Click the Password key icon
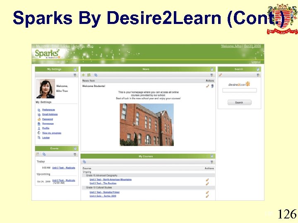 [39, 119]
